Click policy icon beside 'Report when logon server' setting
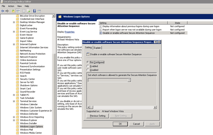Screen dimensions: 213x135 pos(100,29)
